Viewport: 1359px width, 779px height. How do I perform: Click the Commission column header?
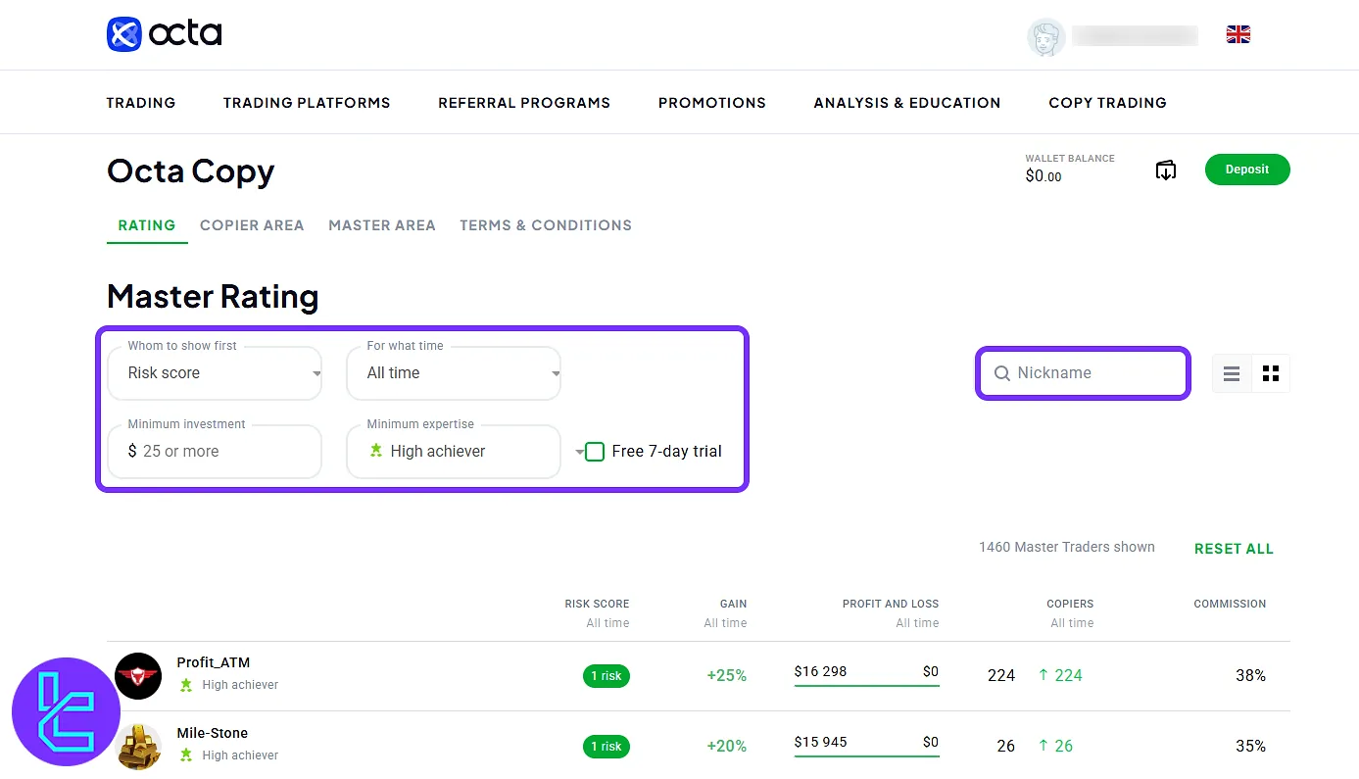pos(1230,604)
